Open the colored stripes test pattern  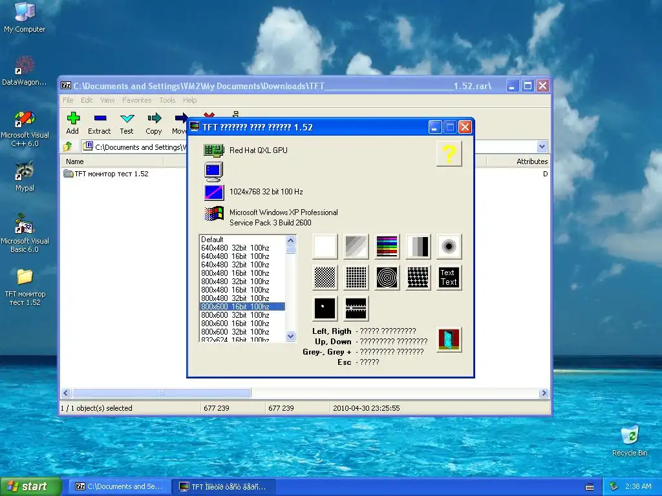387,246
